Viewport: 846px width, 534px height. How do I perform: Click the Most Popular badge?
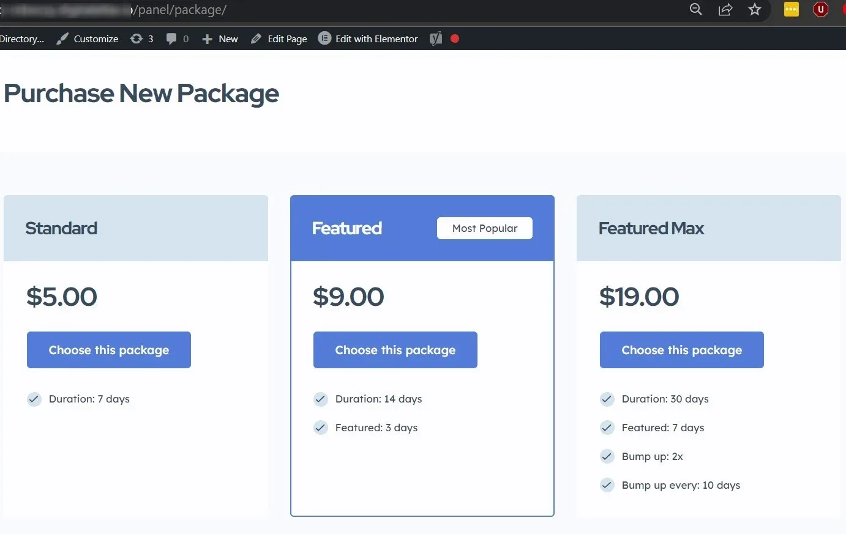click(x=485, y=228)
